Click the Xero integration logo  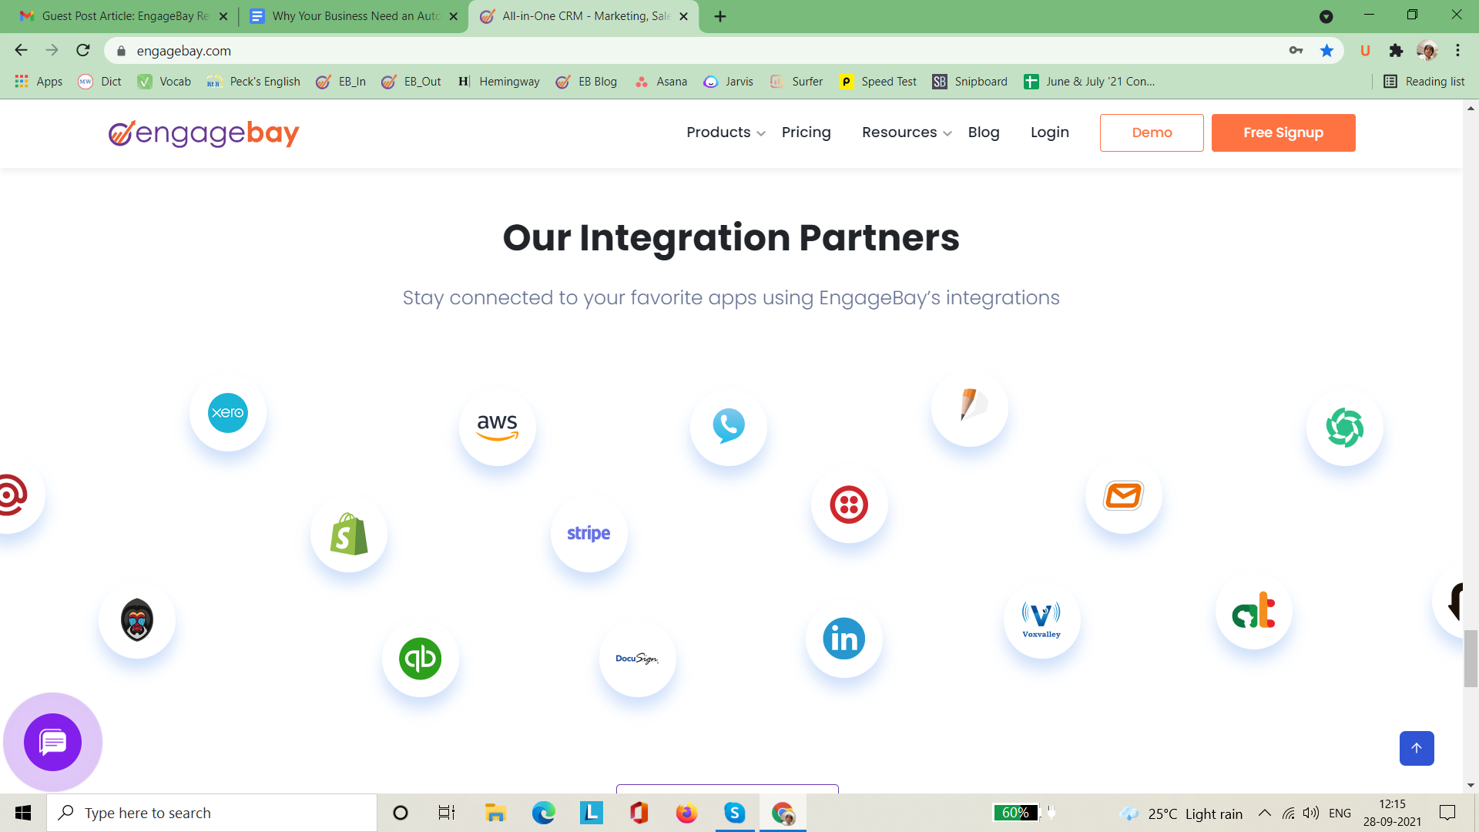coord(228,413)
